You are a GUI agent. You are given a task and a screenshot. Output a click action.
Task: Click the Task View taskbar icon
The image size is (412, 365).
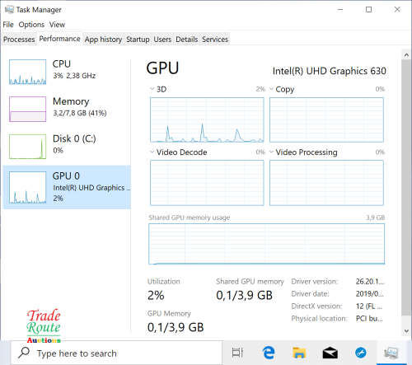(237, 353)
